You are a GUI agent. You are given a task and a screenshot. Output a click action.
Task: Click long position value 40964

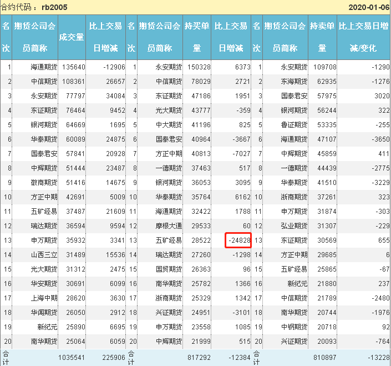click(201, 139)
